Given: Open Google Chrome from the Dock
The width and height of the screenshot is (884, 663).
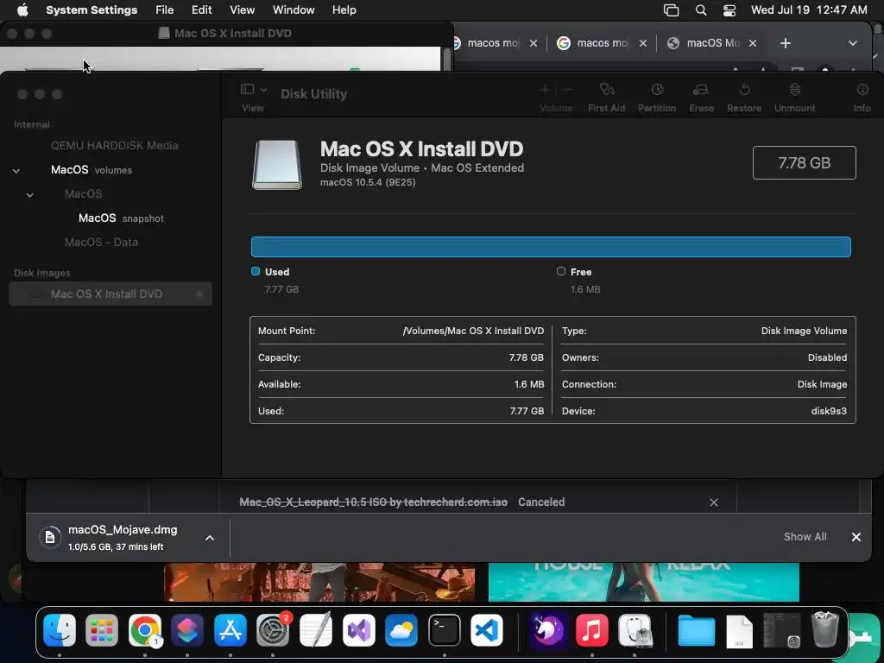Looking at the screenshot, I should (145, 629).
